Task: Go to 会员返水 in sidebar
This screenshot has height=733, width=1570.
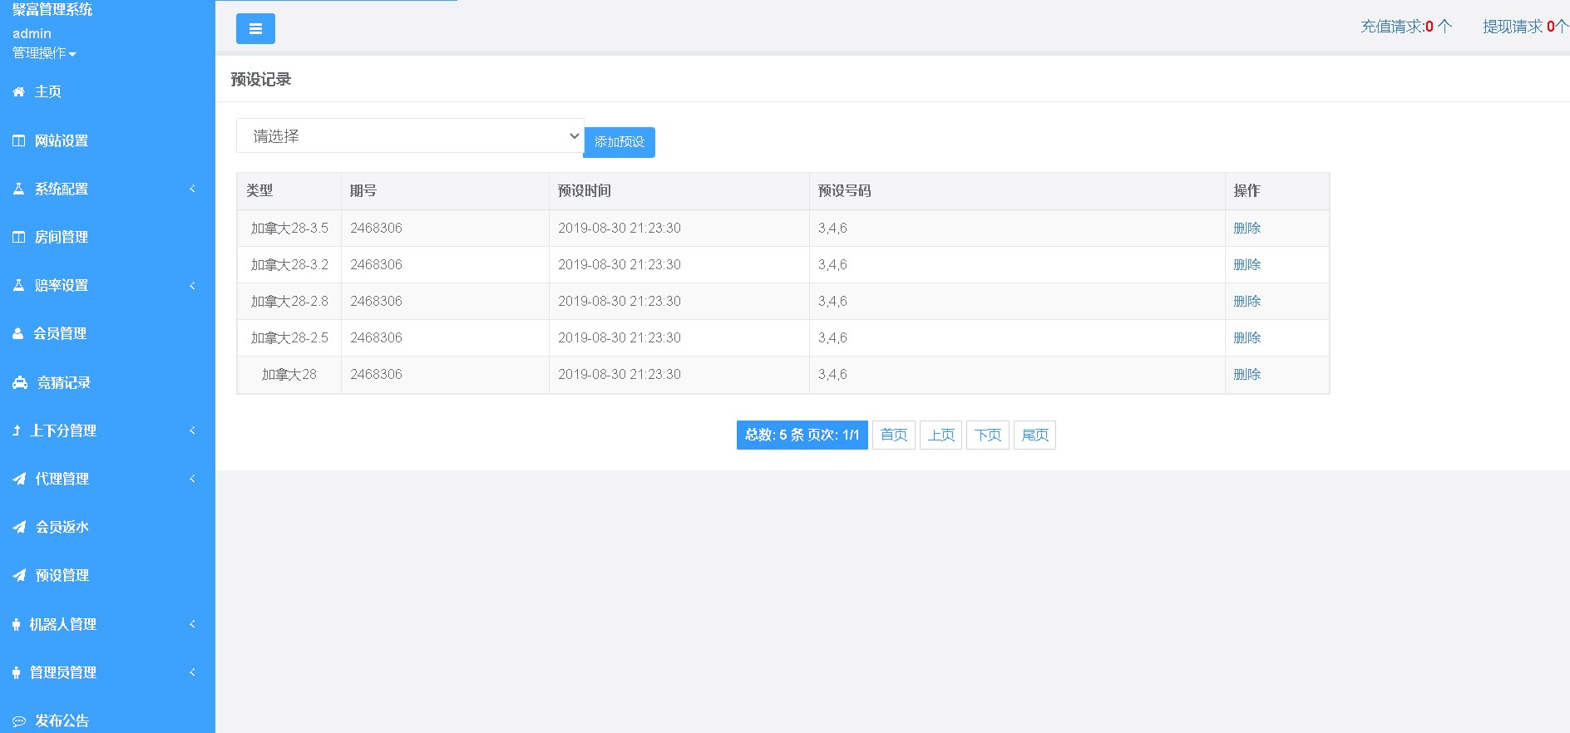Action: [62, 527]
